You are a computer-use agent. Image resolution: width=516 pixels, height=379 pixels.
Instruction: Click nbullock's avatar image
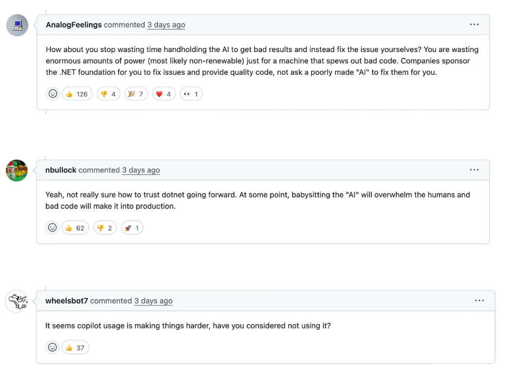[x=17, y=171]
